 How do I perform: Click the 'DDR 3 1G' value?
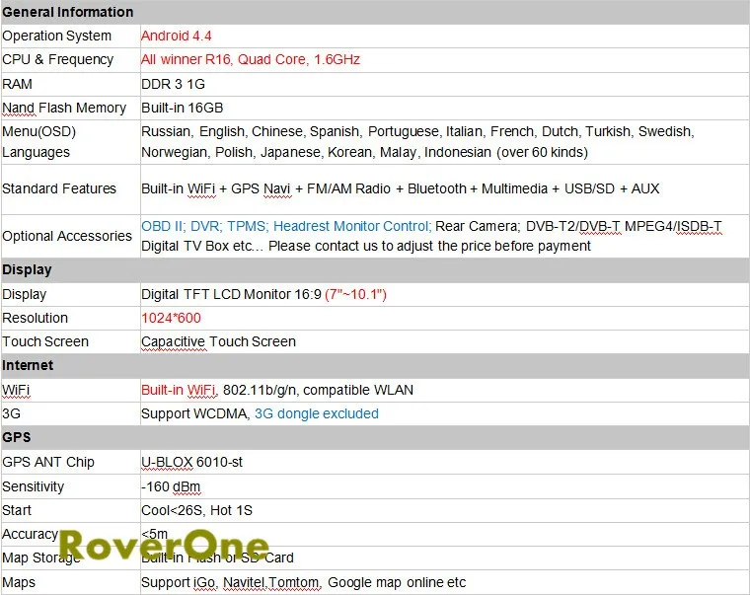point(173,84)
